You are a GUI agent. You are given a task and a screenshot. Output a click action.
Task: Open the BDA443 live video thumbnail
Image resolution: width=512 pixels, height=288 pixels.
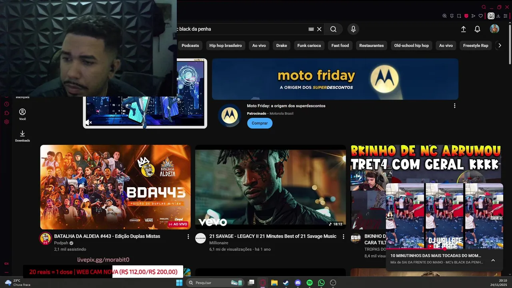115,187
